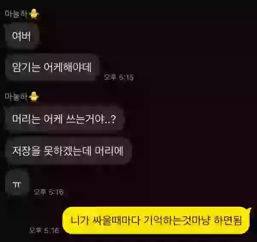
Task: Select the 암기는 어케해야데 message bubble
Action: click(x=52, y=67)
